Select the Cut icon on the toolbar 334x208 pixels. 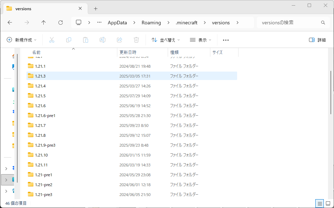point(52,39)
